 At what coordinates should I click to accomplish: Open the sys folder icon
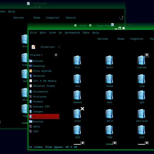77,130
